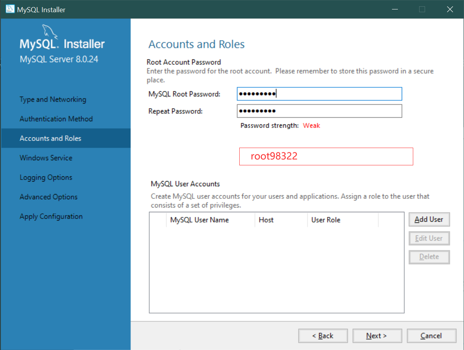464x350 pixels.
Task: Focus the MySQL Root Password field
Action: (319, 94)
